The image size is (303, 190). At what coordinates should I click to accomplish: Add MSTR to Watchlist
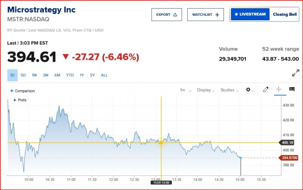(205, 15)
